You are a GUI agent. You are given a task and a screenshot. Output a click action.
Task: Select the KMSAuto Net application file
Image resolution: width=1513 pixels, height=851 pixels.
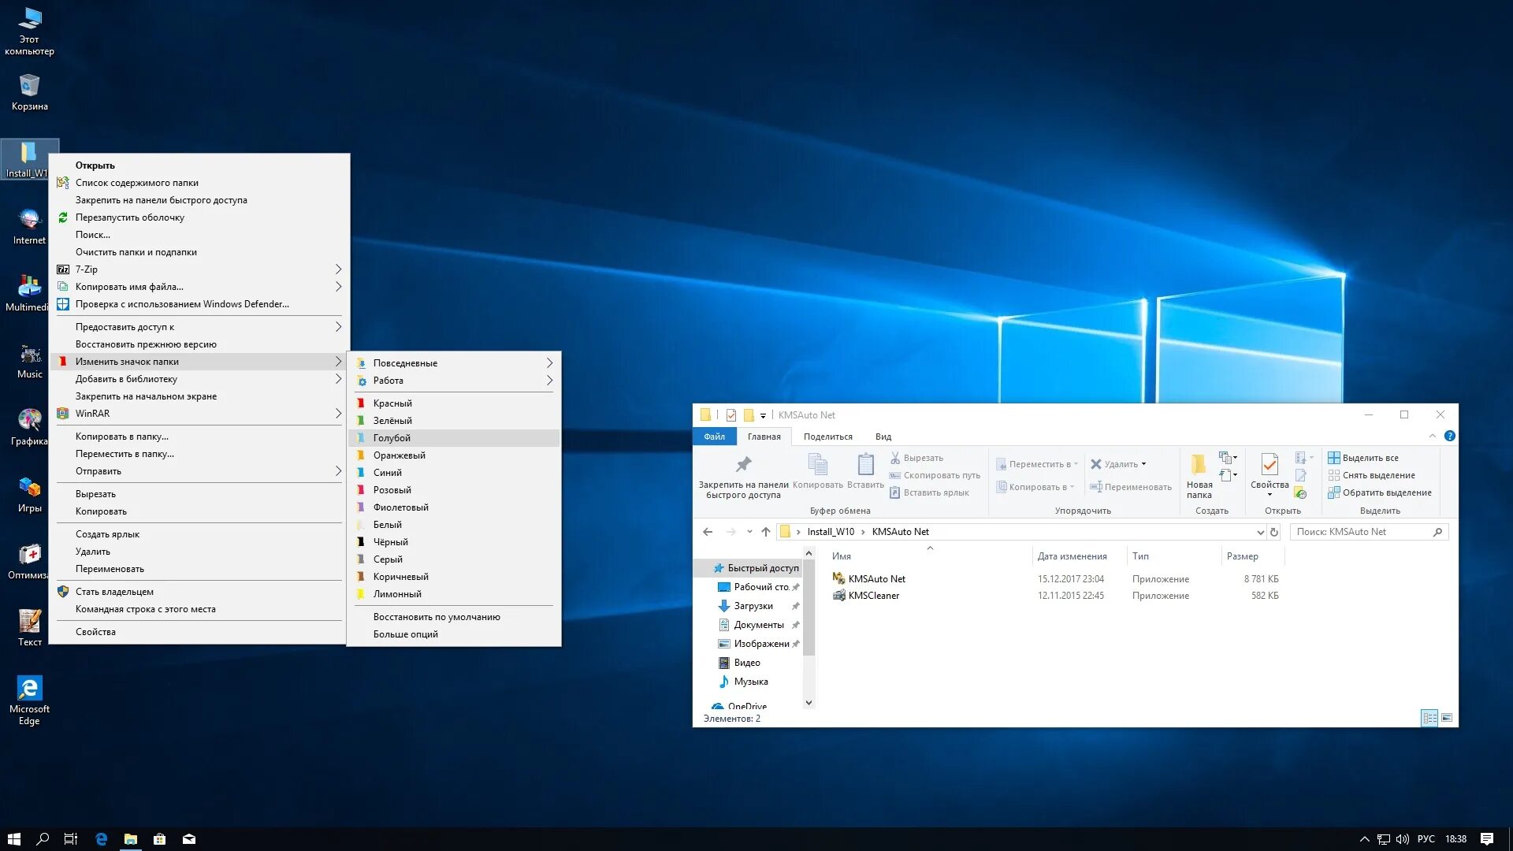[876, 579]
